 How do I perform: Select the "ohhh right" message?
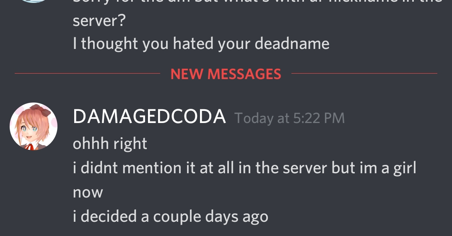click(110, 144)
